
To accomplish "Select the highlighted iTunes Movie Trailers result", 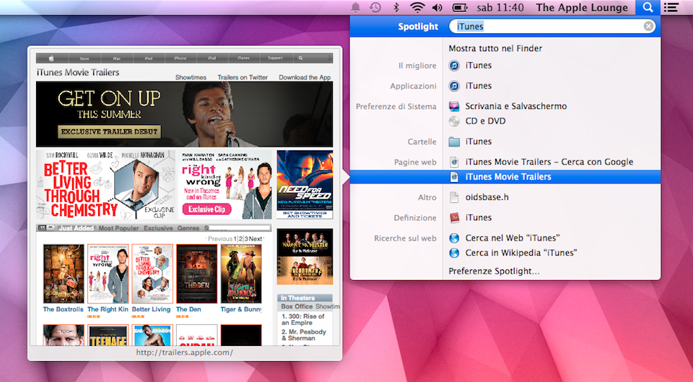I will click(x=505, y=177).
